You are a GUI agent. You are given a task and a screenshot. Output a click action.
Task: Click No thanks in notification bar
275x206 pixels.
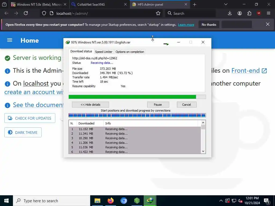(x=209, y=24)
